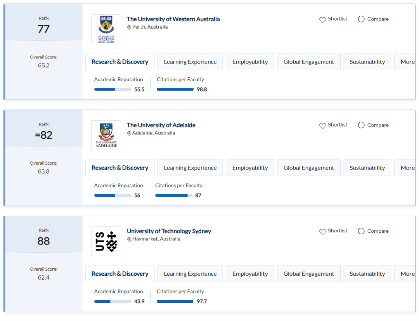View Global Engagement tab for Western Australia
The height and width of the screenshot is (321, 419).
309,62
